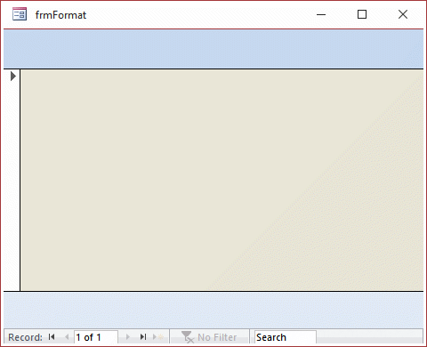
Task: Click the frmFormat title text
Action: tap(60, 15)
